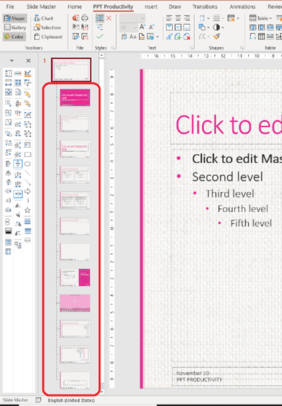Toggle the highlighted distribute vertically icon
The height and width of the screenshot is (406, 282).
coord(18,164)
